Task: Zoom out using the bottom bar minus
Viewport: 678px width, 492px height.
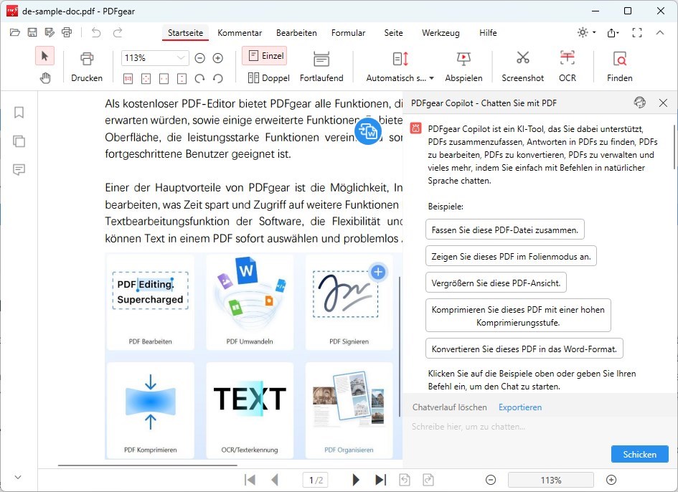Action: coord(490,480)
